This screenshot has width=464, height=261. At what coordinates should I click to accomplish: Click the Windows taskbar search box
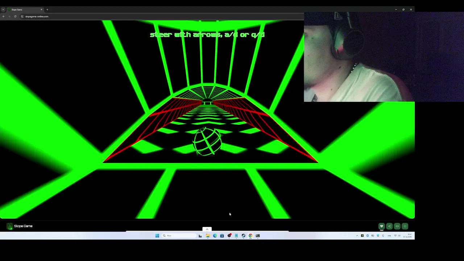[x=179, y=236]
